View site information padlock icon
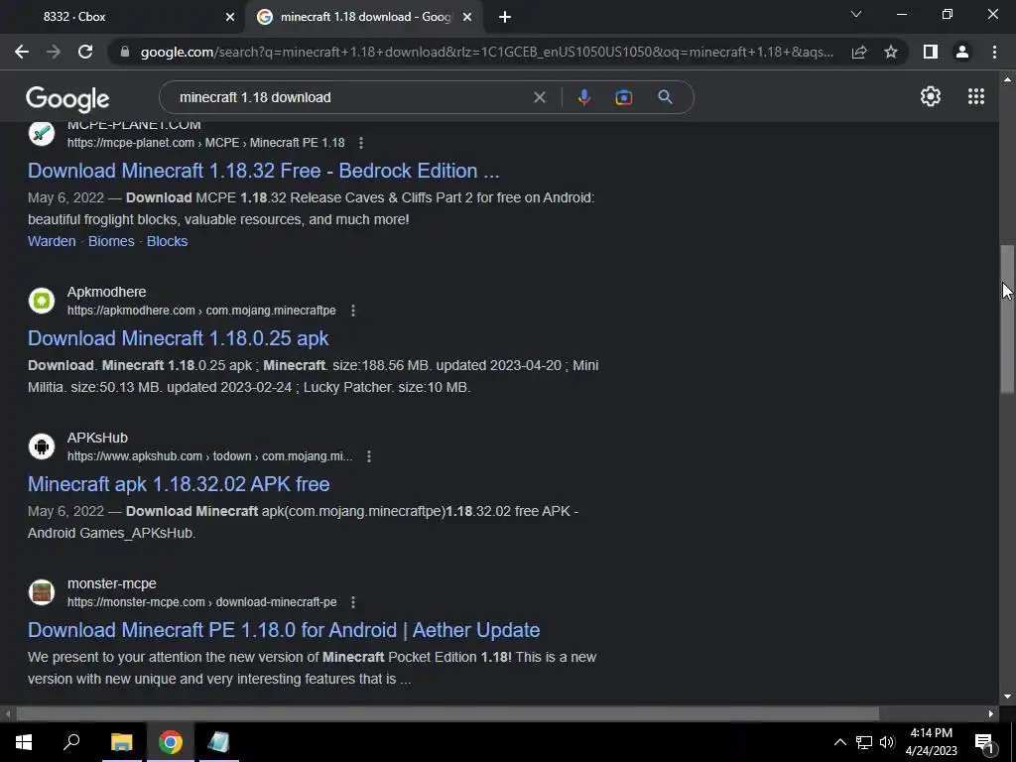 coord(125,52)
